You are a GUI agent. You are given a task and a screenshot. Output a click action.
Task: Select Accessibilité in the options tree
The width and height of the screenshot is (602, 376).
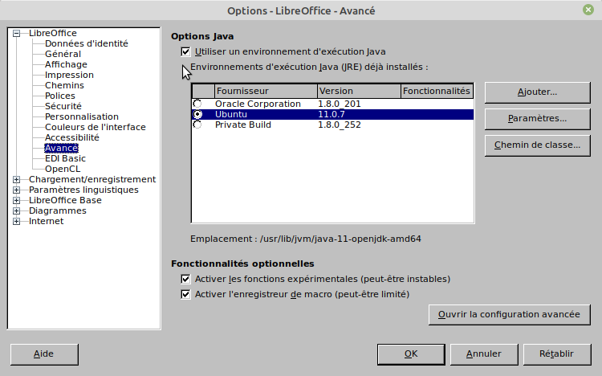coord(71,137)
